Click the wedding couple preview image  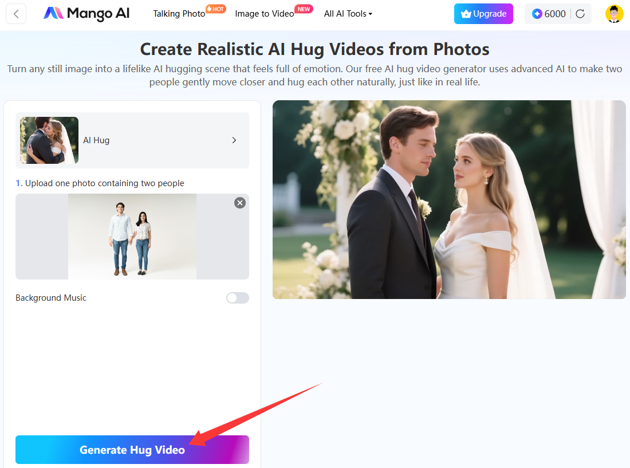[x=449, y=199]
